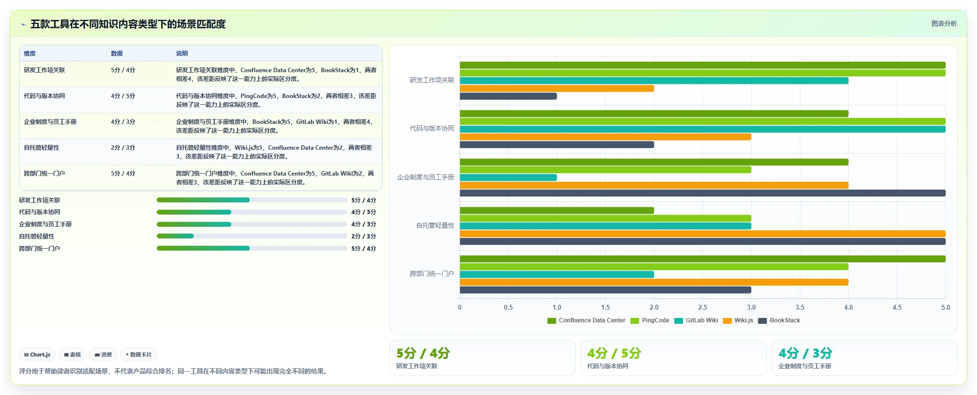Click the 维度 column header
The width and height of the screenshot is (977, 395).
click(x=30, y=54)
